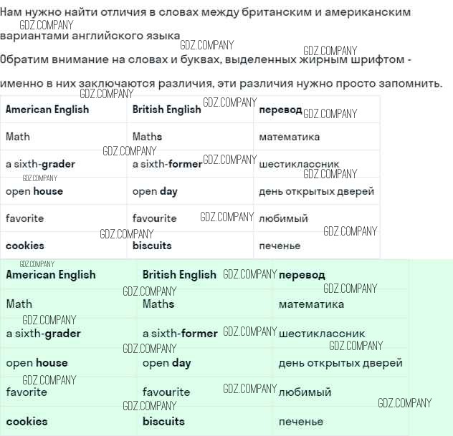Select the 'Maths' cell in the white table
Viewport: 453px width, 436px height.
point(147,137)
